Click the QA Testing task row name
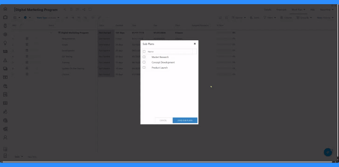Image resolution: width=339 pixels, height=167 pixels. 67,57
